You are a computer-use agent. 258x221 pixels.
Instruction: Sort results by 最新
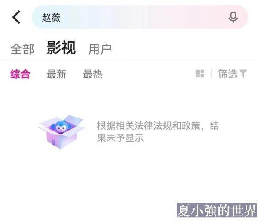click(x=56, y=74)
